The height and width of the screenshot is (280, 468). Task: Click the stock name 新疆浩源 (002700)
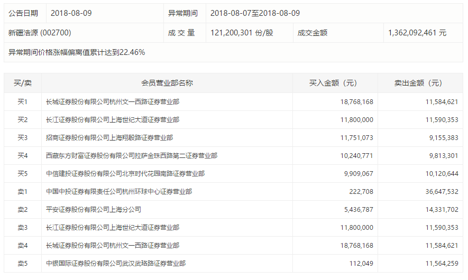(x=35, y=33)
